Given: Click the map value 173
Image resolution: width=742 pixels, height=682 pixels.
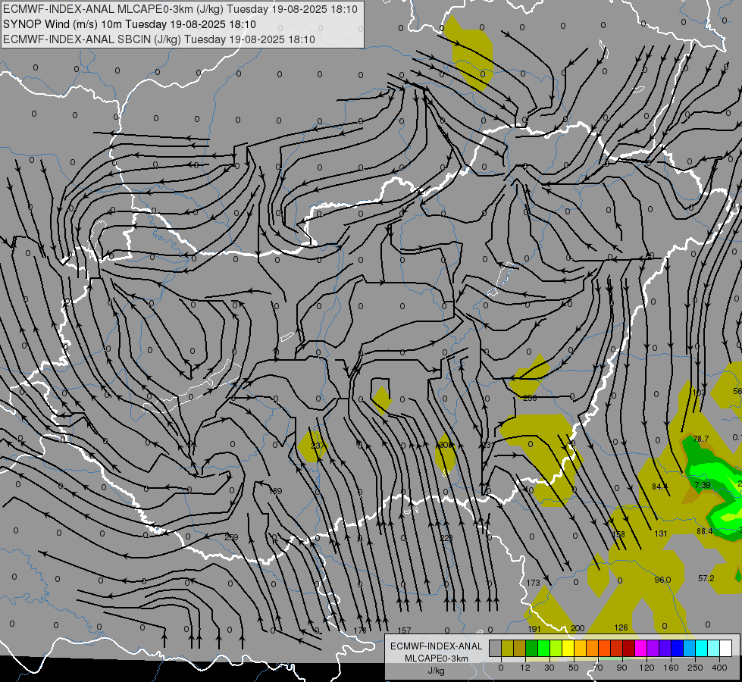Looking at the screenshot, I should click(533, 583).
